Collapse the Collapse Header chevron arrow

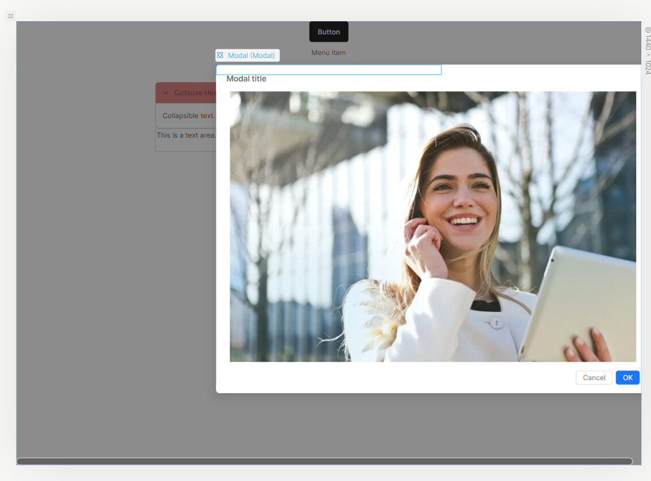click(x=165, y=93)
